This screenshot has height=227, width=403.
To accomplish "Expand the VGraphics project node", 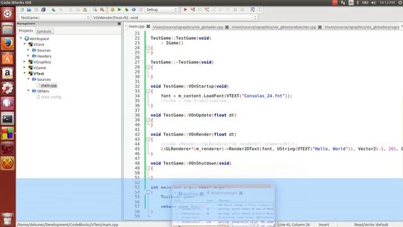I will [x=25, y=62].
